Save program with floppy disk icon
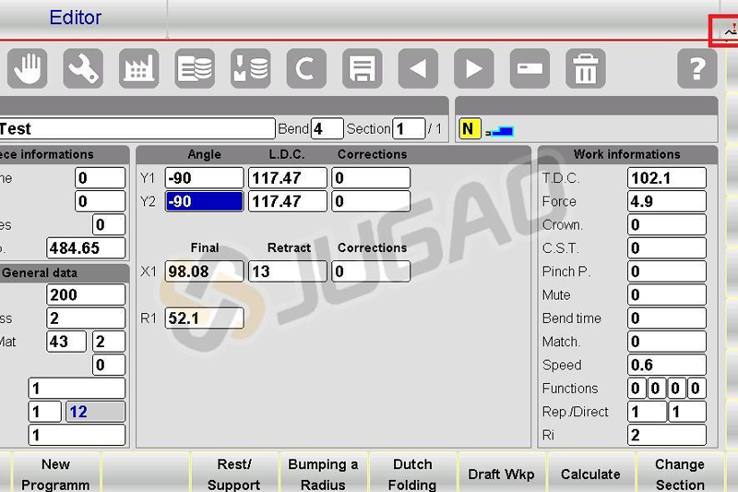The width and height of the screenshot is (738, 492). tap(362, 68)
